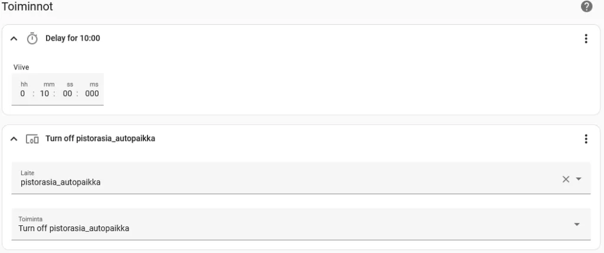Clear the Laite device selection with X

(566, 179)
